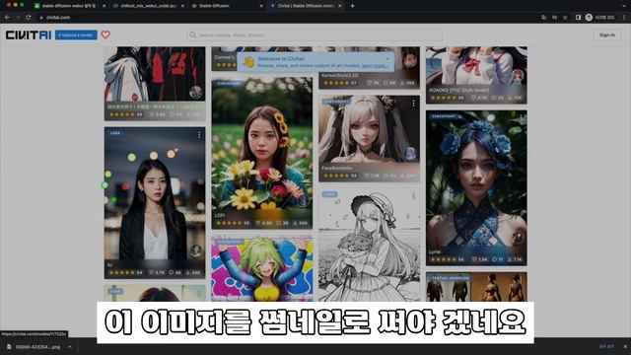Open the three-dot menu on FaceBombMix card
The width and height of the screenshot is (631, 355).
tap(413, 104)
